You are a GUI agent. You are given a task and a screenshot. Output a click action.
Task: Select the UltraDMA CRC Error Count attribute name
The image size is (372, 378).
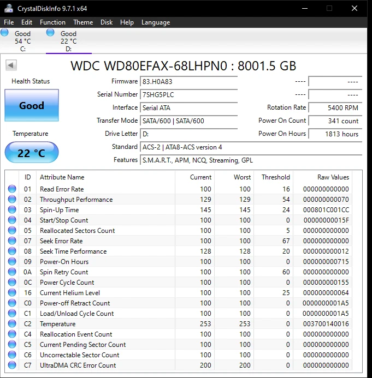[78, 365]
